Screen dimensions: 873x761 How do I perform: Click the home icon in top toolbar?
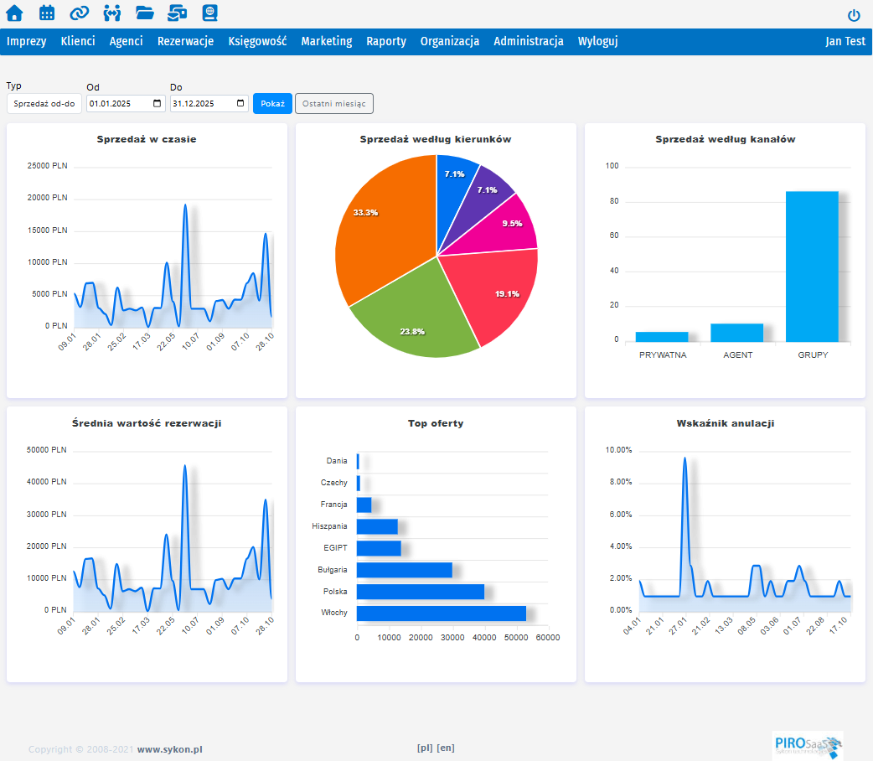[14, 13]
